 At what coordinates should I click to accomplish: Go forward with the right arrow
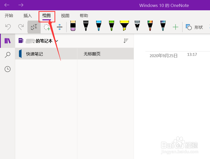coord(21,5)
